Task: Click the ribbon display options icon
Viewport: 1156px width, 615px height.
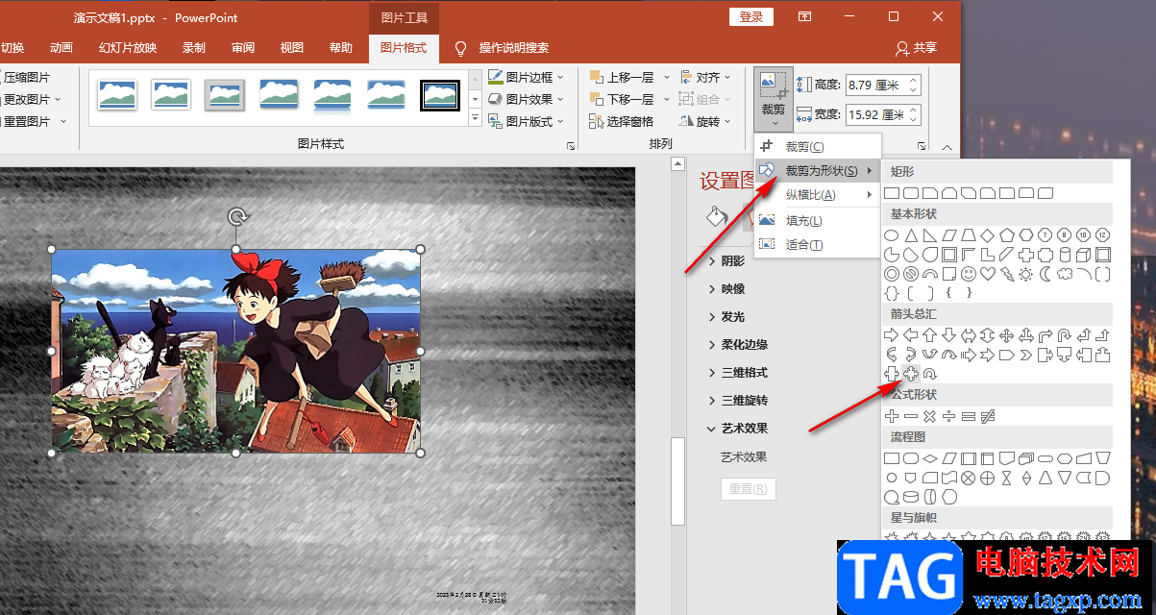Action: (804, 16)
